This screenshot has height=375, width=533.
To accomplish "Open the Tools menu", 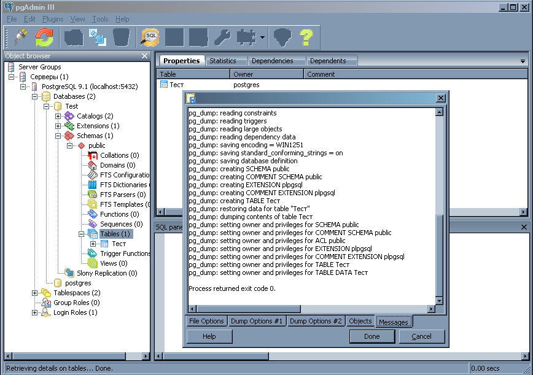I will tap(99, 19).
